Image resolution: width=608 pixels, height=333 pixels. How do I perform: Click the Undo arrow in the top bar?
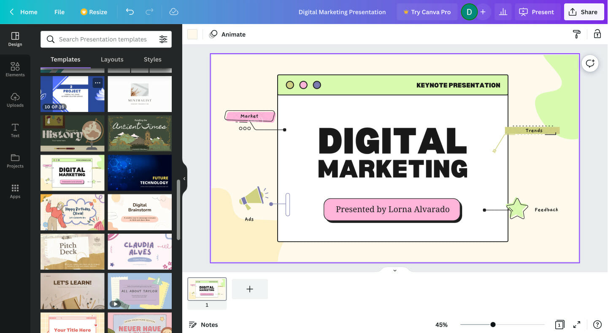[x=130, y=12]
